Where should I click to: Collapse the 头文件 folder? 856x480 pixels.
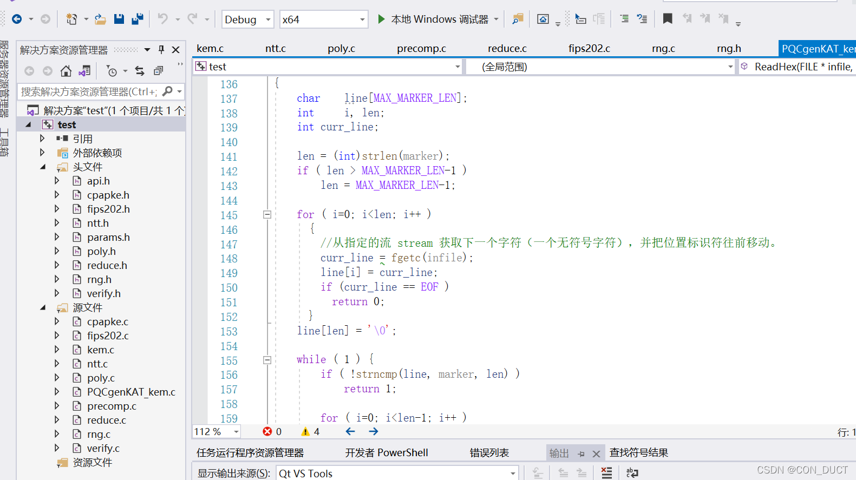[43, 167]
